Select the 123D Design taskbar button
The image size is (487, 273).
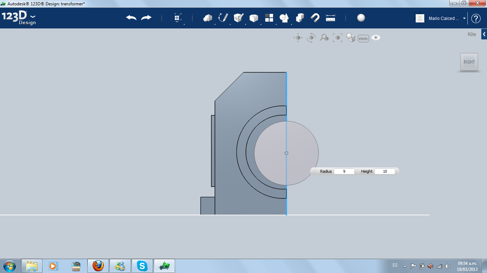click(x=164, y=266)
